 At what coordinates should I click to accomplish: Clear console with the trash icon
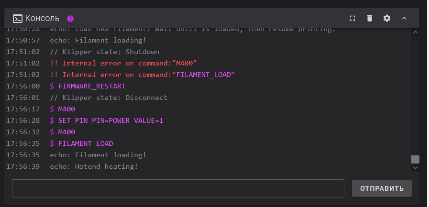(370, 18)
